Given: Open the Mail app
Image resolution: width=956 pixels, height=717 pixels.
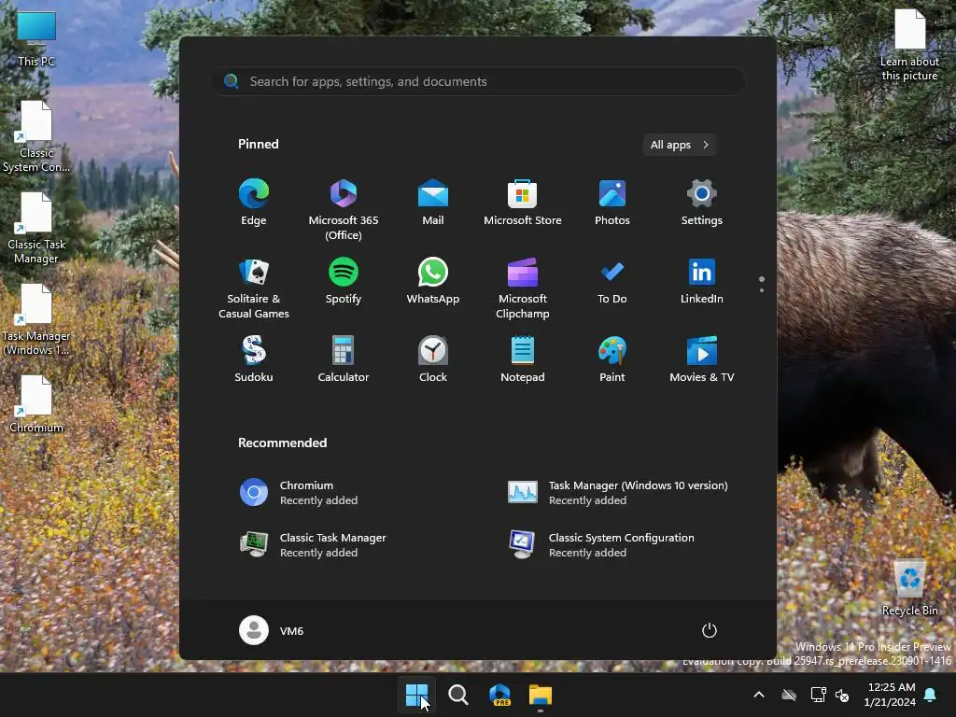Looking at the screenshot, I should (433, 203).
